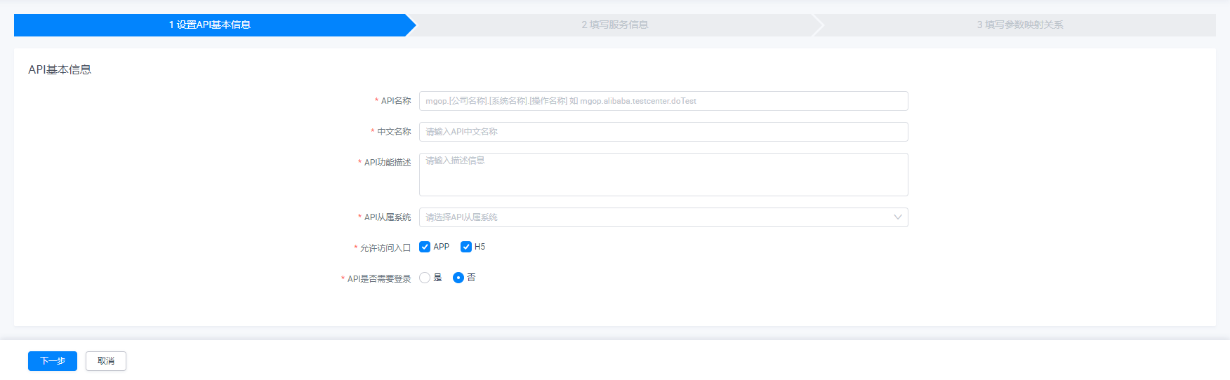Select 否 for API login requirement

tap(458, 278)
